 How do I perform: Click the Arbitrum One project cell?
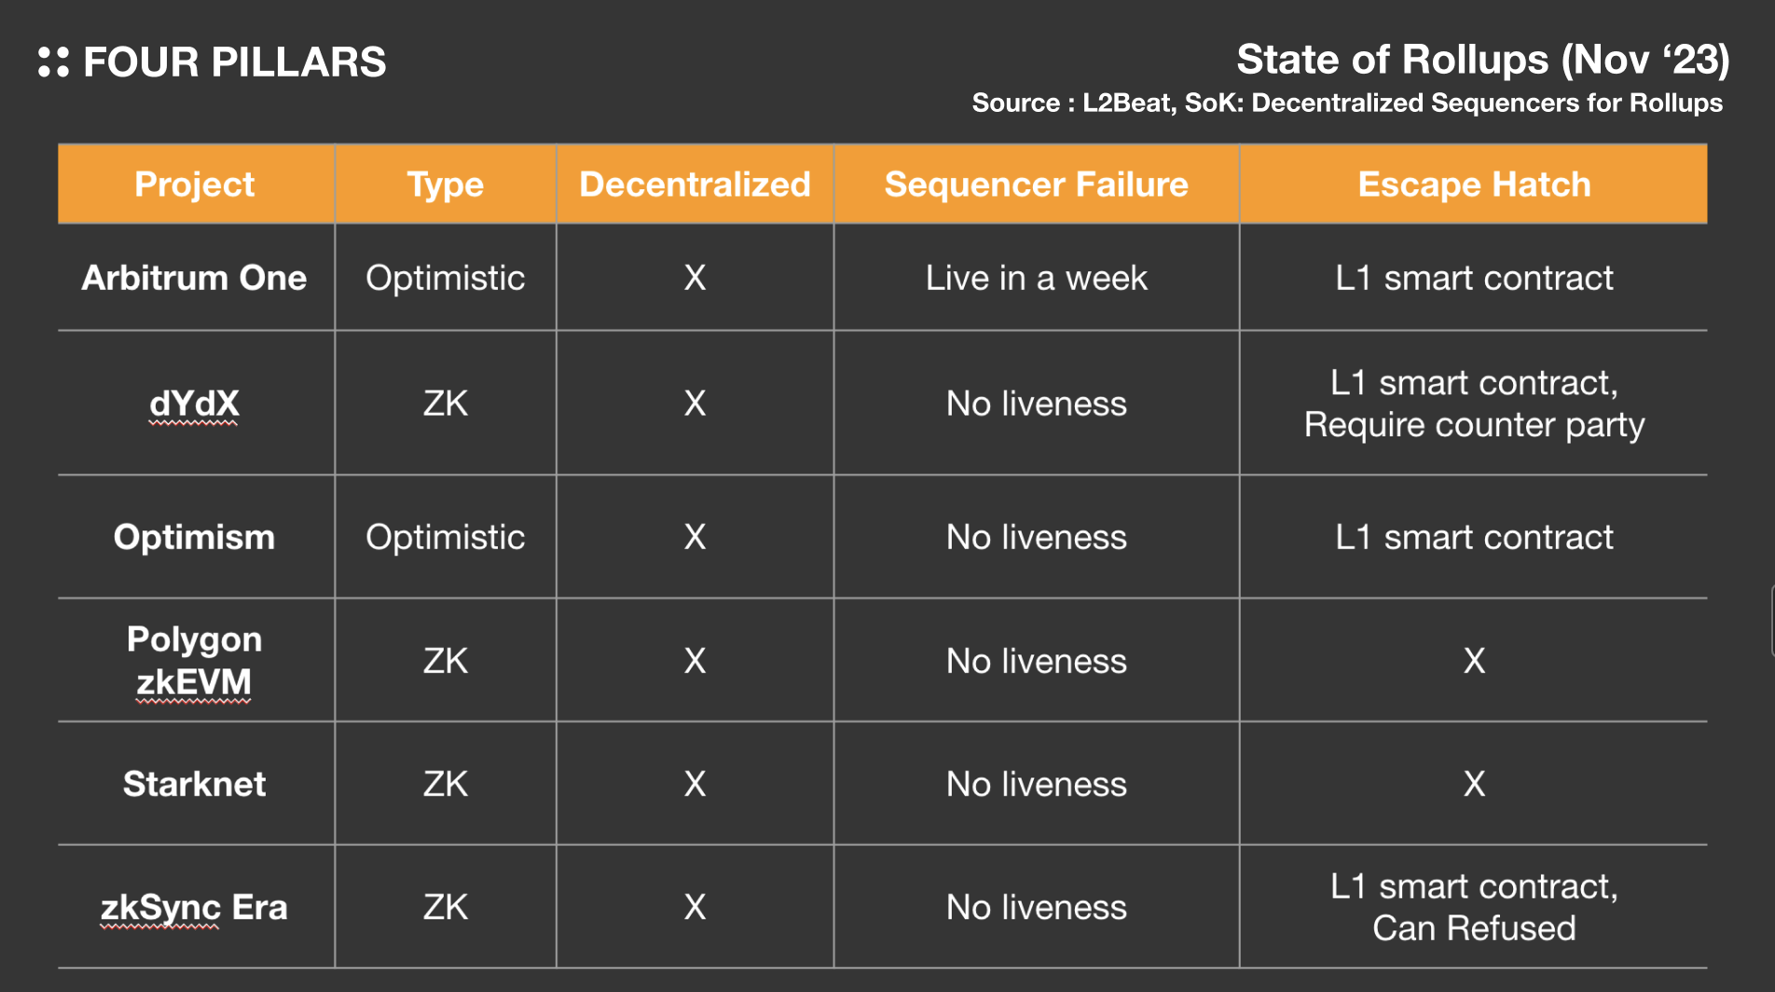point(195,278)
